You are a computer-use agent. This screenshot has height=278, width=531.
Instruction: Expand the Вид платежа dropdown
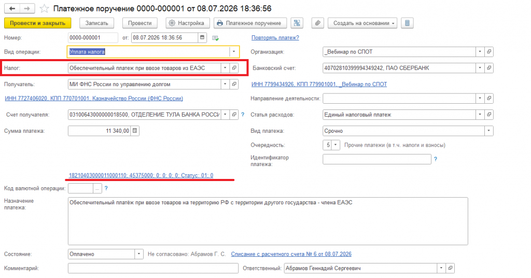[x=489, y=131]
